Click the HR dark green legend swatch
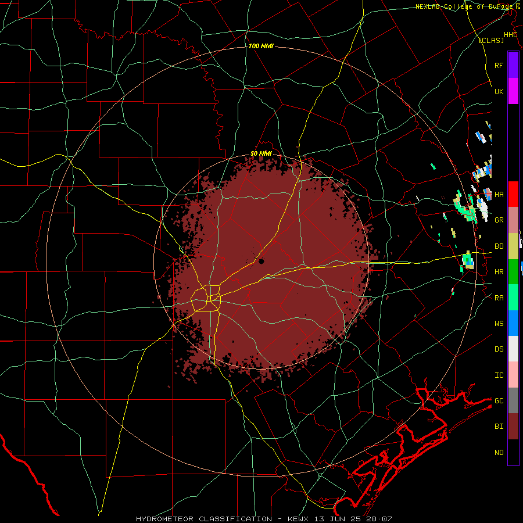Image resolution: width=523 pixels, height=523 pixels. pos(513,272)
